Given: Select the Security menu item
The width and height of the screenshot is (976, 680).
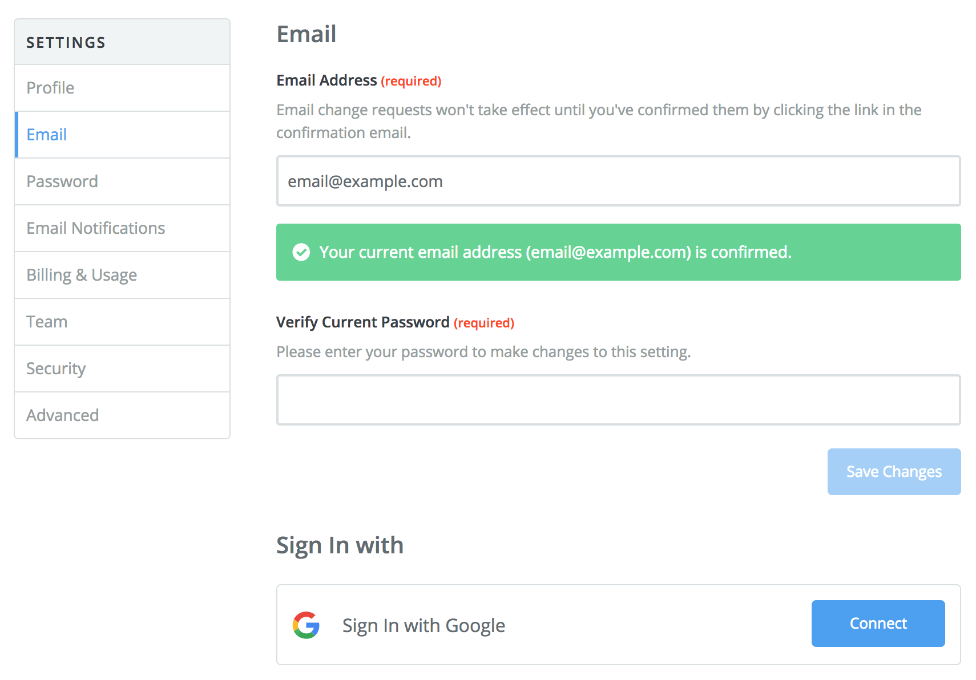Looking at the screenshot, I should coord(122,369).
